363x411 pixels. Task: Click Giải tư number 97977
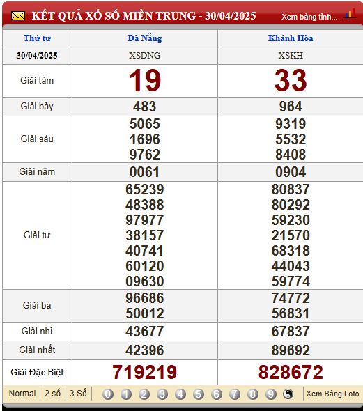click(x=145, y=220)
